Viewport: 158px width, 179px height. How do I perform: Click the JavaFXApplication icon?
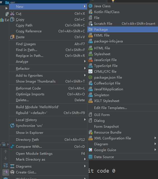tap(90, 89)
